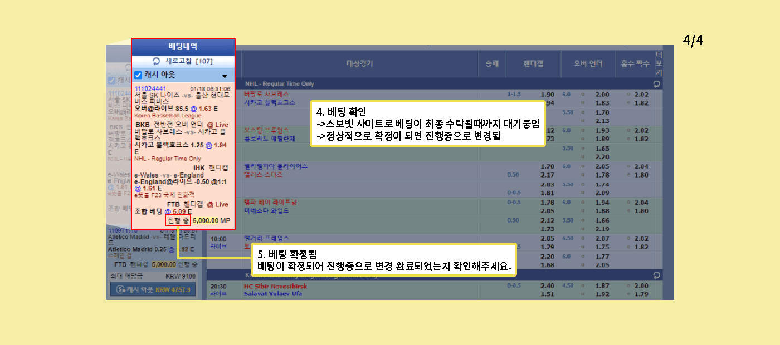780x345 pixels.
Task: Click the 버팔로 사브레스 team name
Action: coord(266,94)
